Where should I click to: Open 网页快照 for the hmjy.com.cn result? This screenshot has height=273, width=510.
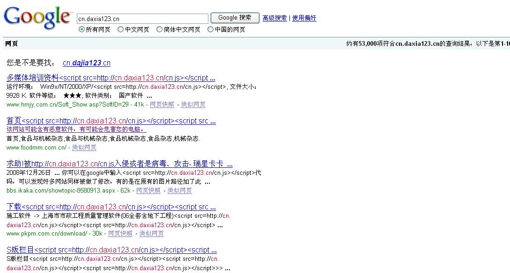tap(162, 105)
